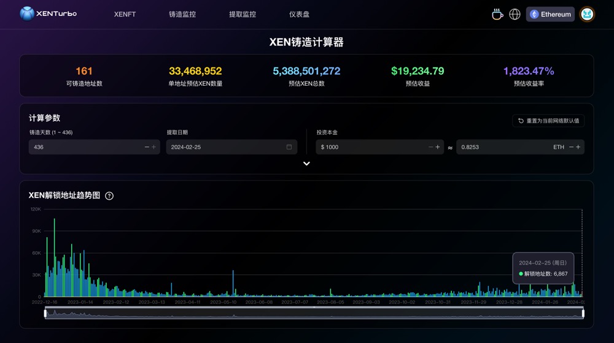Decrease the ETH amount with minus
This screenshot has width=614, height=343.
coord(571,147)
